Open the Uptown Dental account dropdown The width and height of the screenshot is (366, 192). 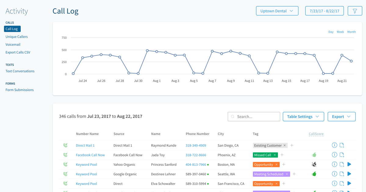coord(277,11)
